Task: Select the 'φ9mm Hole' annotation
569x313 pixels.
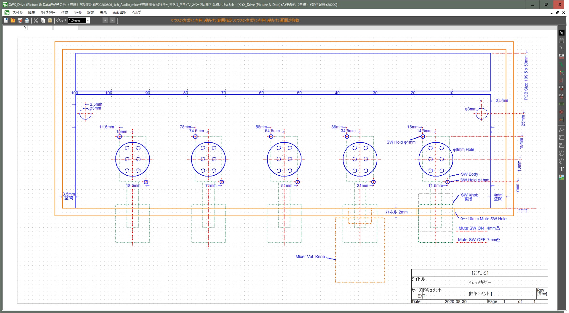Action: click(463, 150)
